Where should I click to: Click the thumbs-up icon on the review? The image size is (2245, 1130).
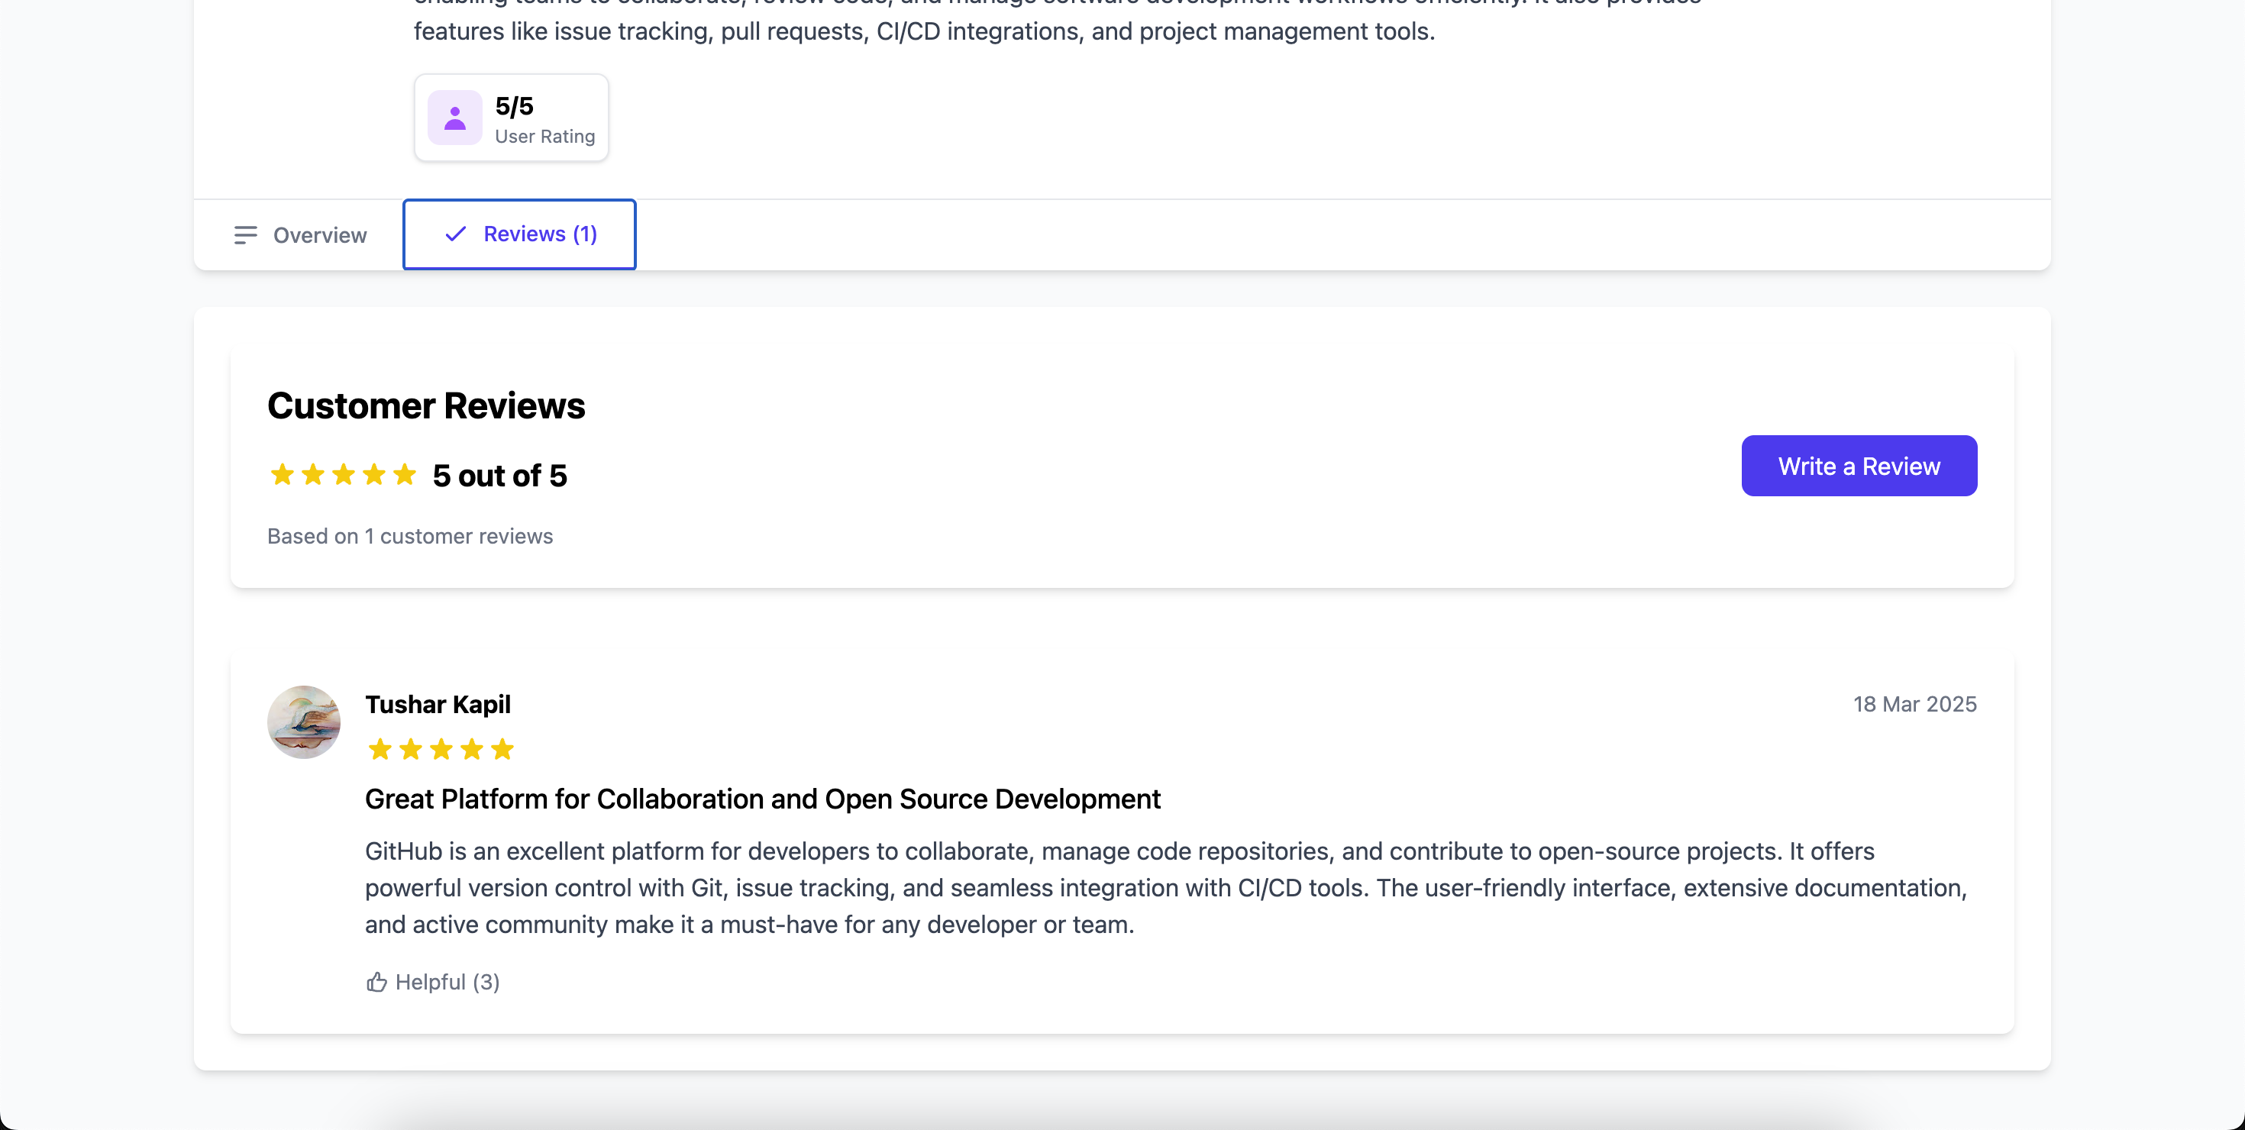376,982
